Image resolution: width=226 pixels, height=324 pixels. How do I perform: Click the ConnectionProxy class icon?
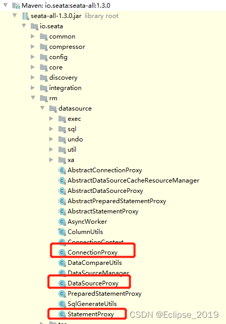click(x=62, y=253)
